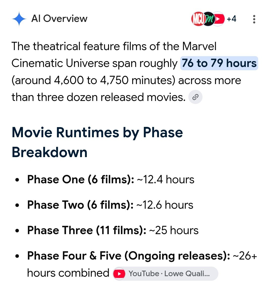The width and height of the screenshot is (272, 290).
Task: Click the hours combined text
Action: pos(68,273)
